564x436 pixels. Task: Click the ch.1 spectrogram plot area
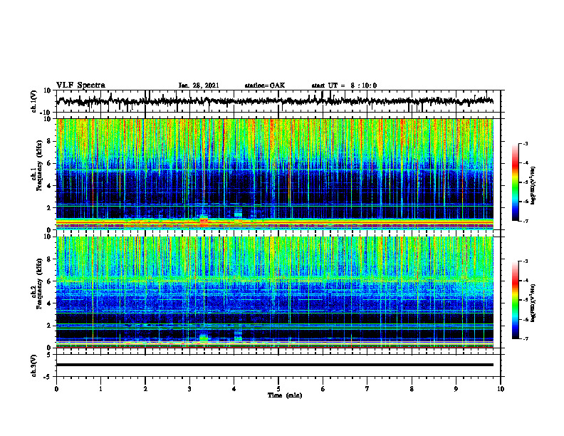click(274, 174)
